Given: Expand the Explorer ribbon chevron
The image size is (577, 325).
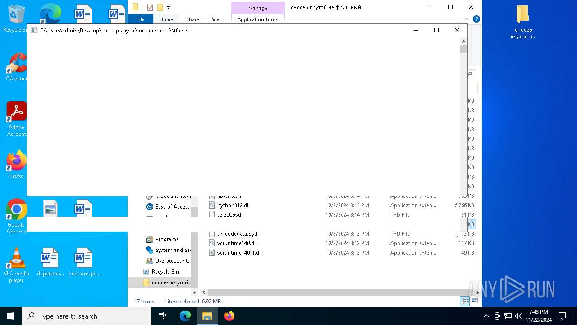Looking at the screenshot, I should 467,19.
